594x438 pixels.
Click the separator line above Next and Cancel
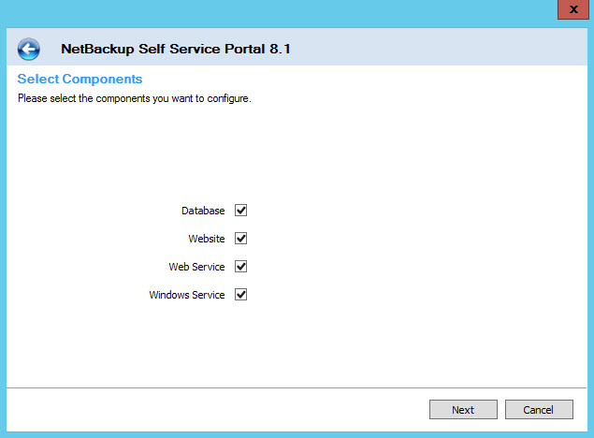(x=297, y=387)
